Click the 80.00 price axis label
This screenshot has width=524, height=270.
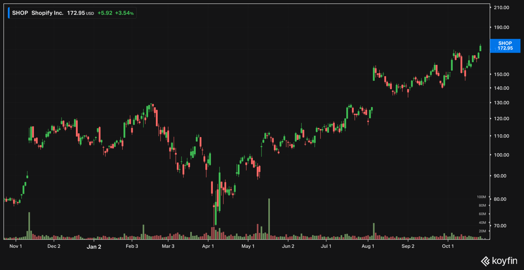(500, 199)
